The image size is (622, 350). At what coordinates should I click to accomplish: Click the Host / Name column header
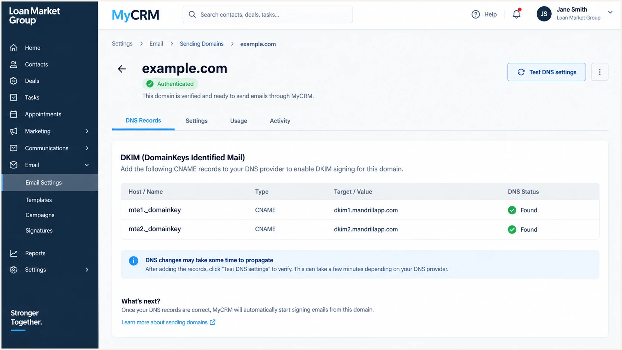[x=145, y=192]
